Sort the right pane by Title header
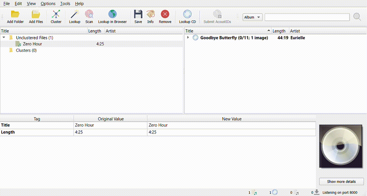The height and width of the screenshot is (196, 367). click(228, 31)
